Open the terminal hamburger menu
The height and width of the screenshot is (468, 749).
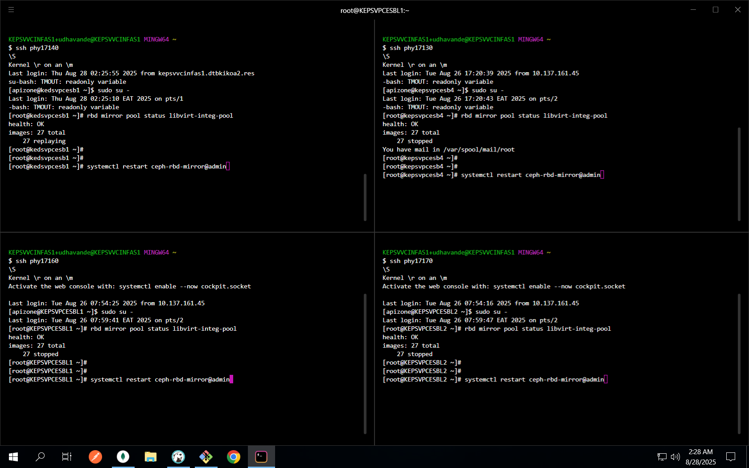click(11, 9)
